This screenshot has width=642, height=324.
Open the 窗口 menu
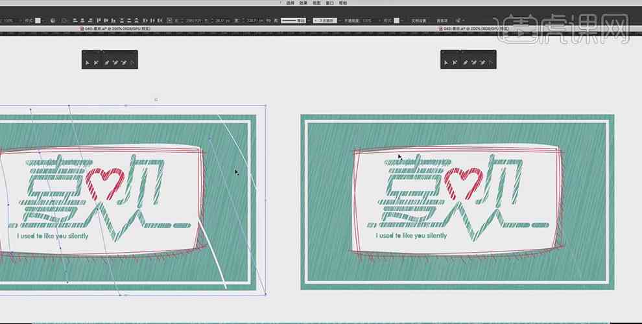pyautogui.click(x=329, y=3)
